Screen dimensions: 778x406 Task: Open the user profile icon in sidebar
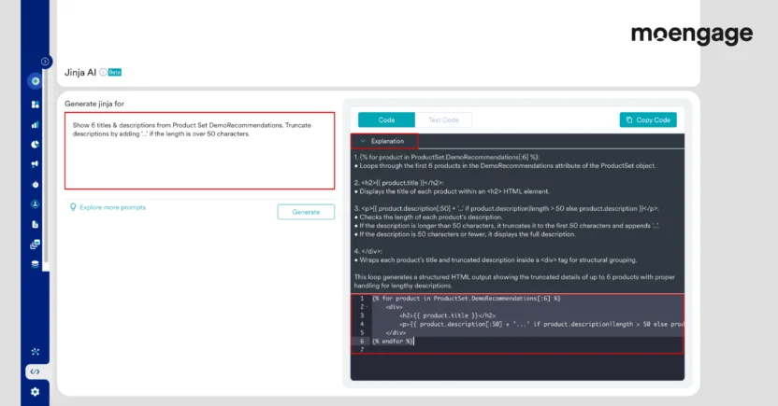[x=35, y=203]
